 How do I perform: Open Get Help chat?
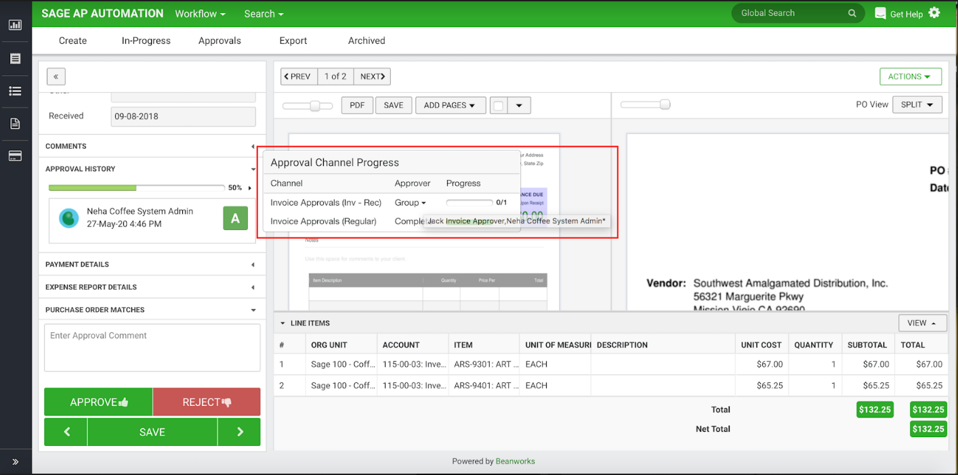click(898, 14)
